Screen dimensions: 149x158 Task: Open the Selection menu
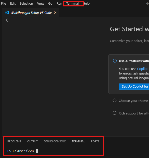point(26,4)
